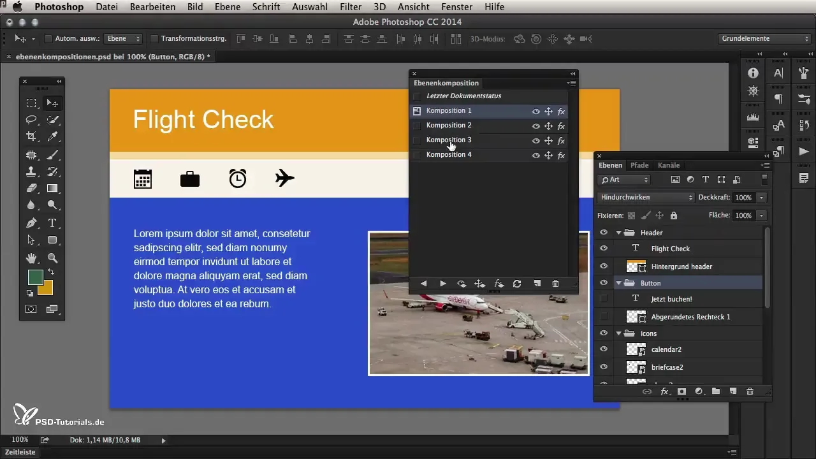Select the Eraser tool

pyautogui.click(x=31, y=188)
